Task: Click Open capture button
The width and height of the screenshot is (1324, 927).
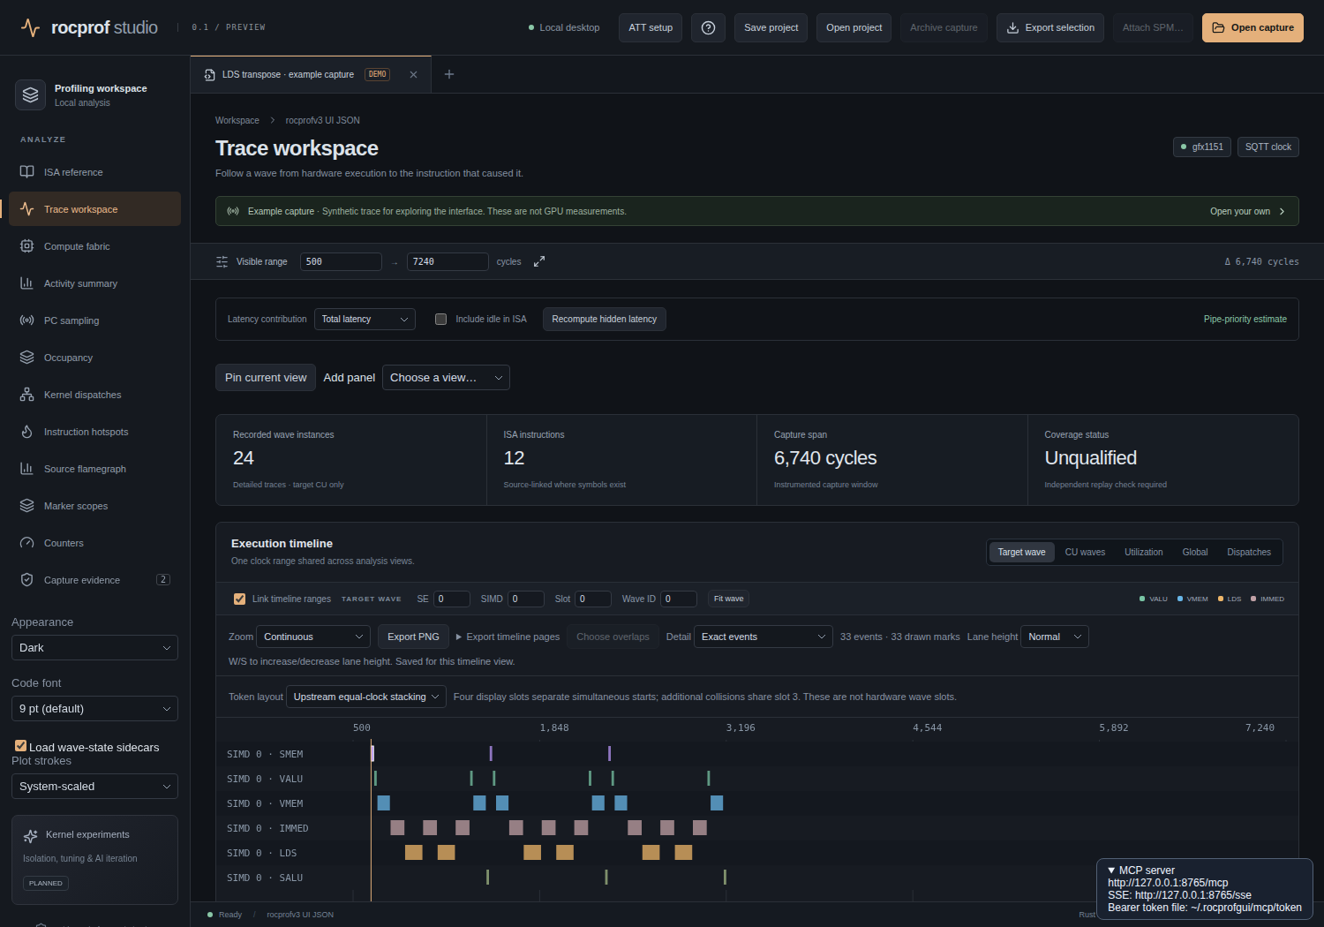Action: pyautogui.click(x=1253, y=27)
